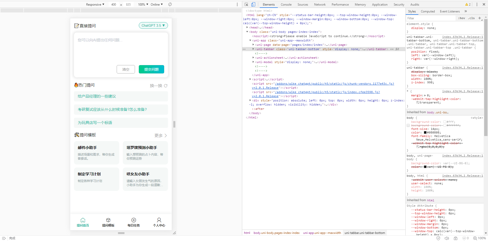
Task: Toggle the struck background-color checkbox
Action: point(408,125)
